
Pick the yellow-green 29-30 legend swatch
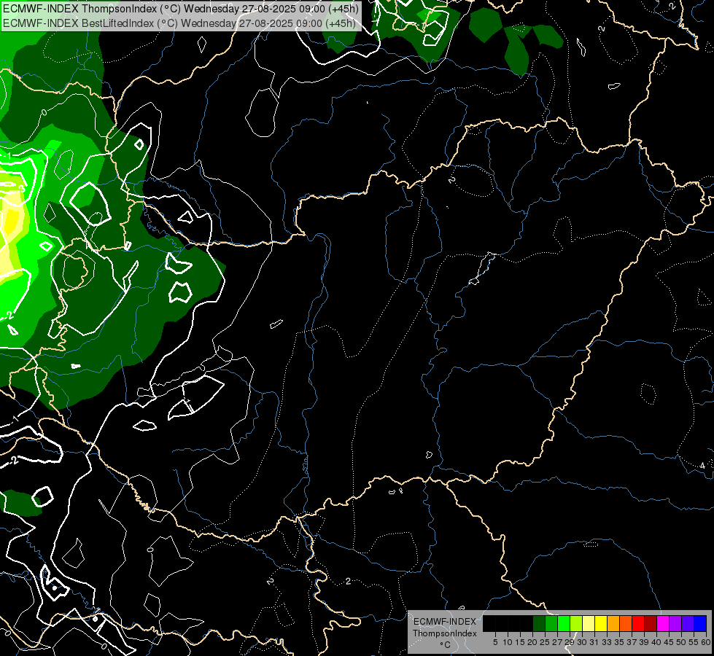pyautogui.click(x=576, y=623)
